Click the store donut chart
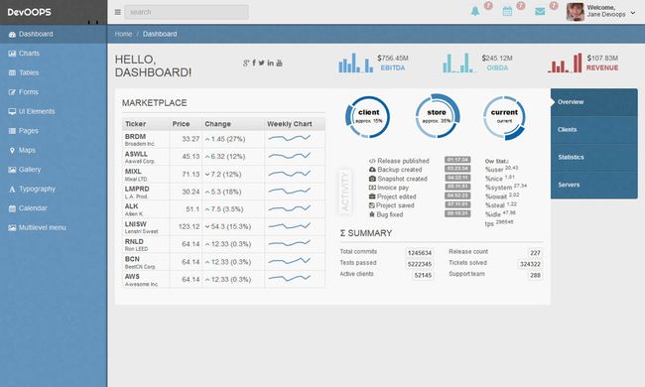This screenshot has height=387, width=645. tap(437, 116)
